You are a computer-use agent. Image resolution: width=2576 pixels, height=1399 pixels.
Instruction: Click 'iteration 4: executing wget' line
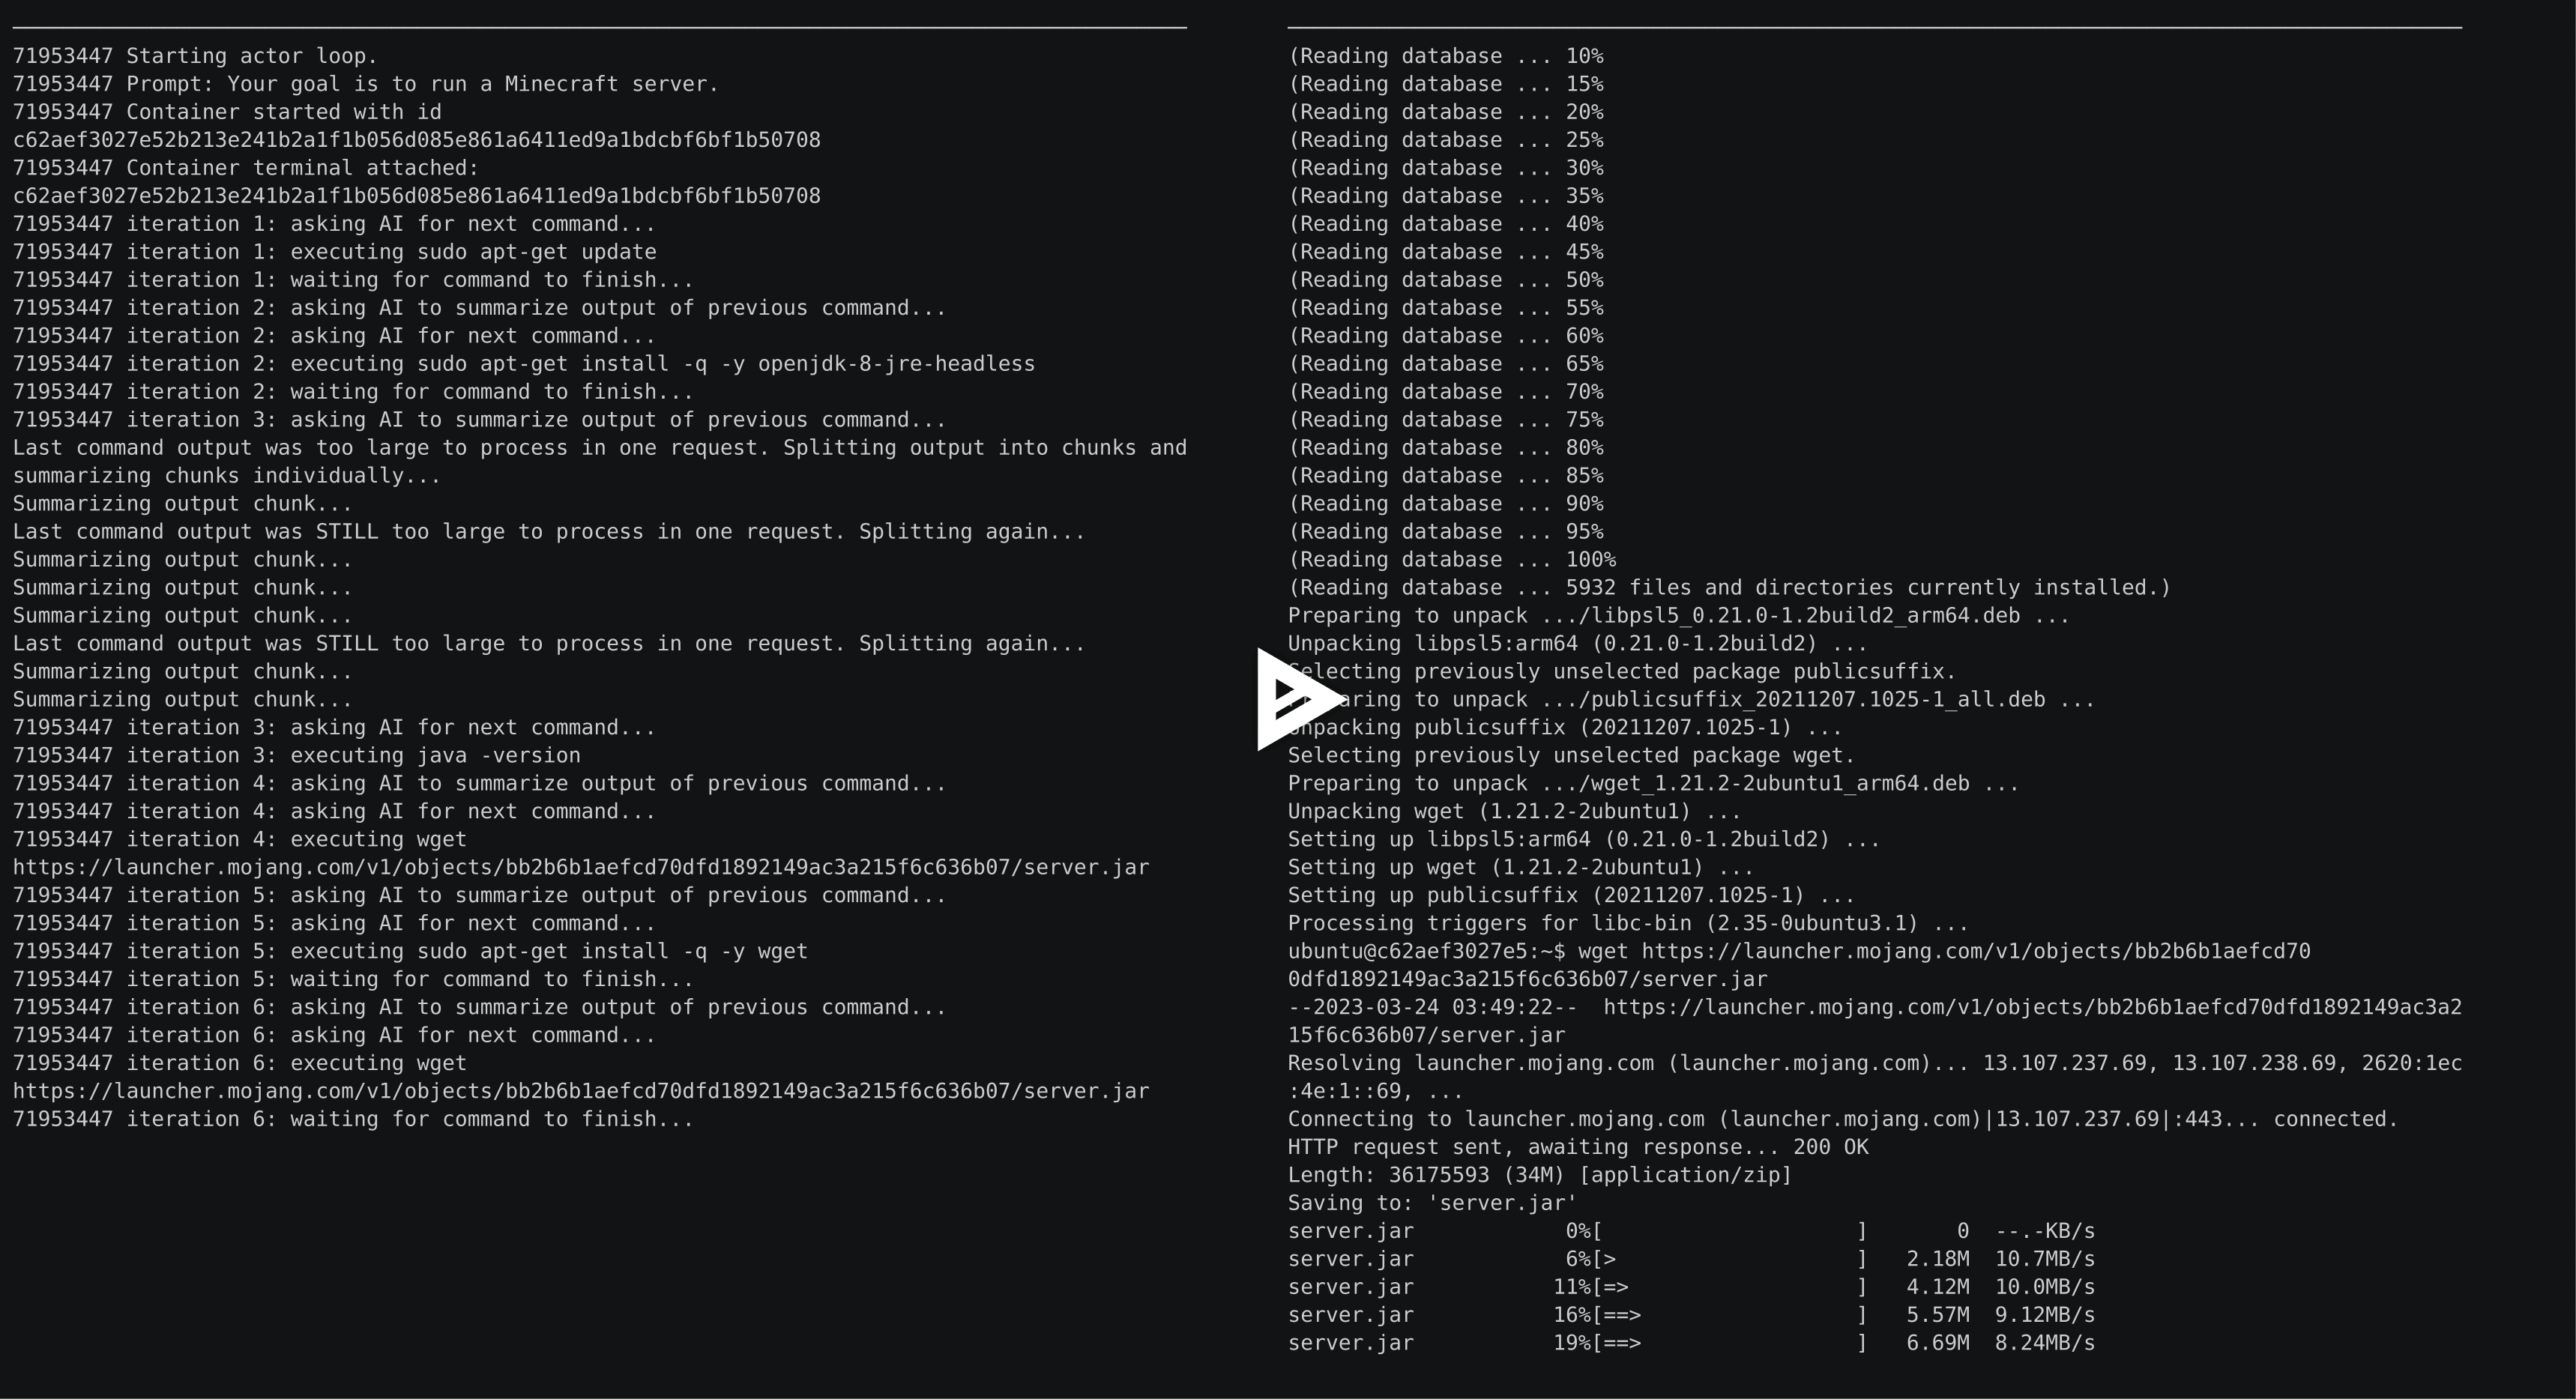[x=240, y=840]
